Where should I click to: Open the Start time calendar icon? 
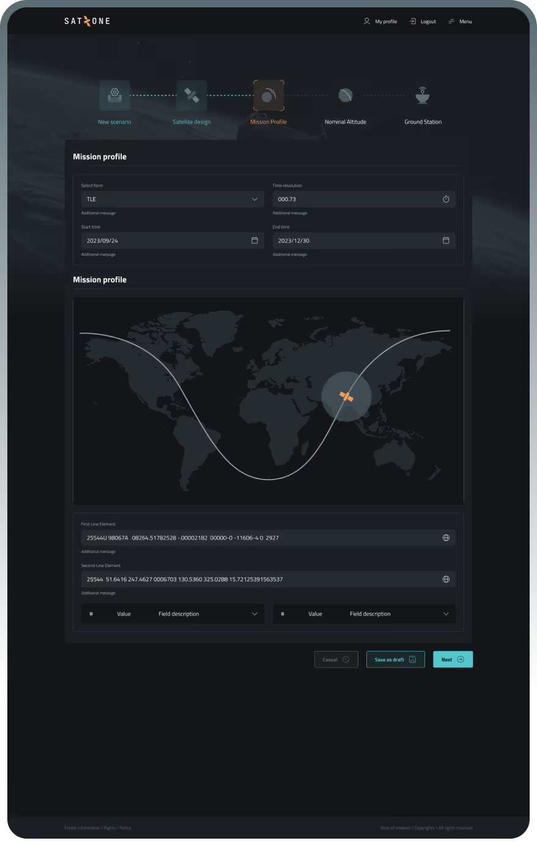coord(254,240)
